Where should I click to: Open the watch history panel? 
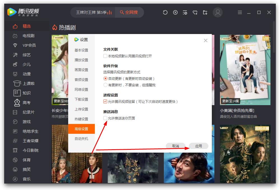(185, 12)
